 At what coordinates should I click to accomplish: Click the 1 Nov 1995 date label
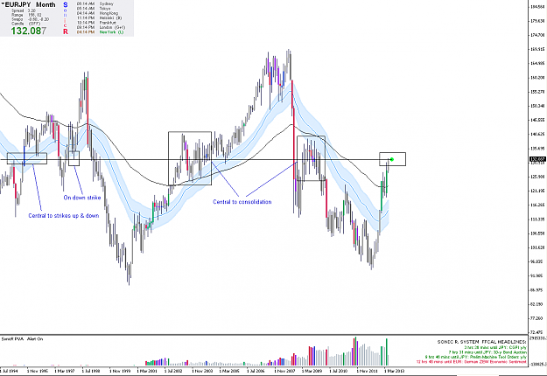pyautogui.click(x=38, y=371)
